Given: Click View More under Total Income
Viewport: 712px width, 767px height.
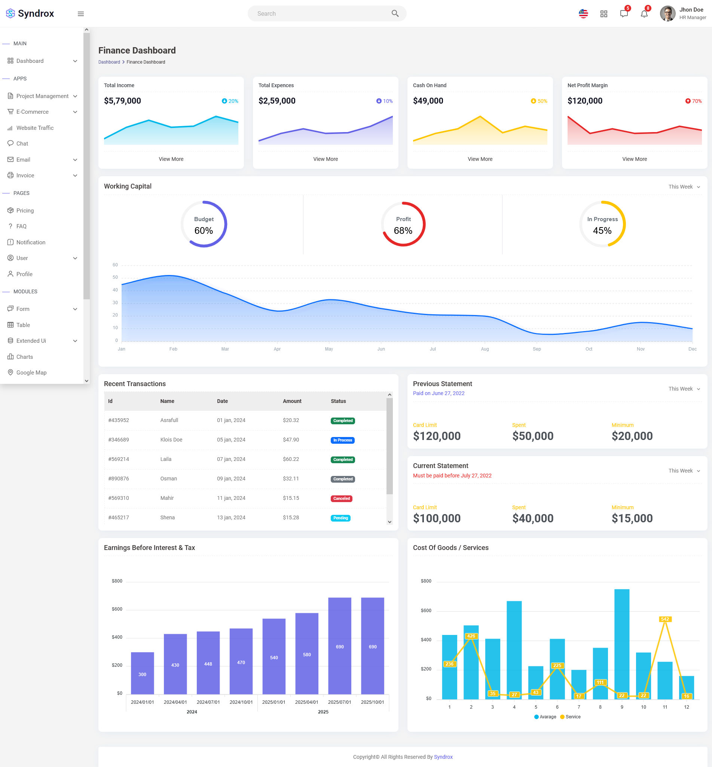Looking at the screenshot, I should click(171, 159).
